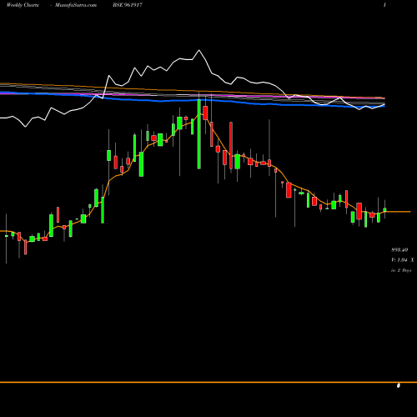Viewport: 417px width, 417px height.
Task: Click the tallest green candlestick at the peak
Action: [x=199, y=134]
